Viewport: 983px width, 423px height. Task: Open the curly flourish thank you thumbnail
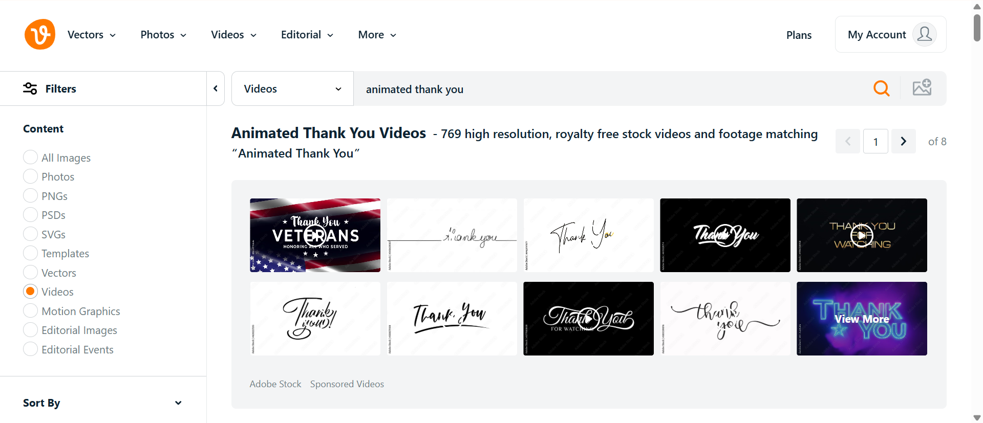point(725,319)
